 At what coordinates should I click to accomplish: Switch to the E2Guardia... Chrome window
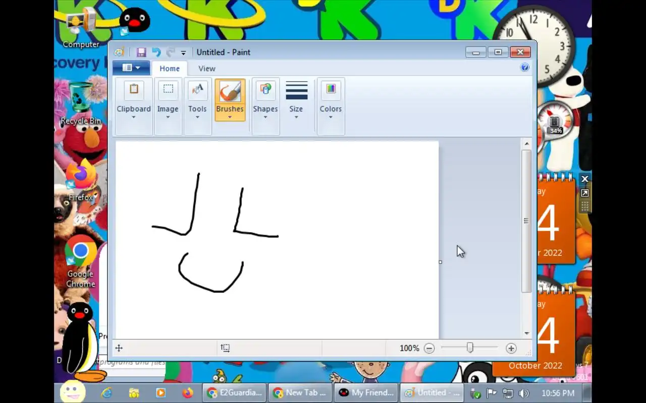click(235, 393)
